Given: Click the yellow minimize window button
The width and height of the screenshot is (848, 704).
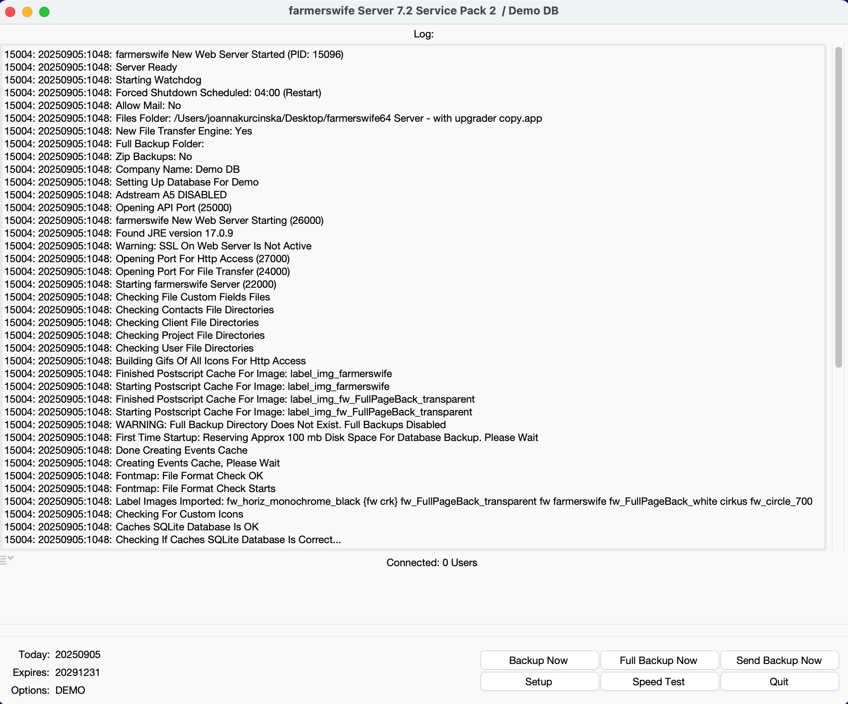Looking at the screenshot, I should point(27,12).
